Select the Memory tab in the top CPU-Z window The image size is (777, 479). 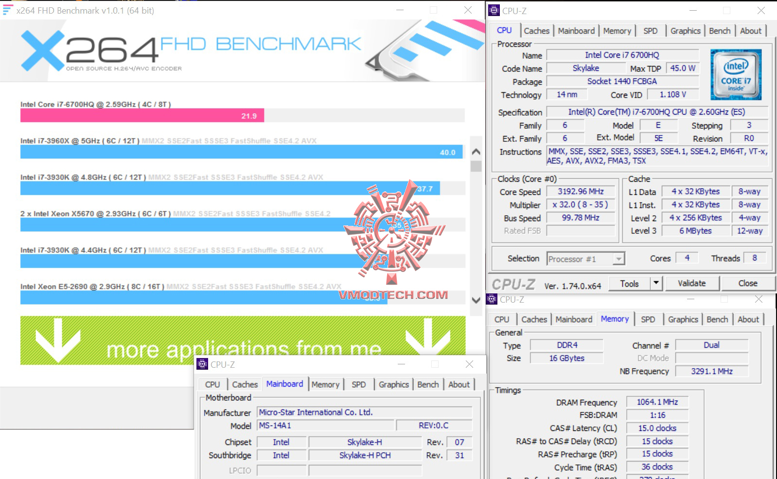point(617,31)
